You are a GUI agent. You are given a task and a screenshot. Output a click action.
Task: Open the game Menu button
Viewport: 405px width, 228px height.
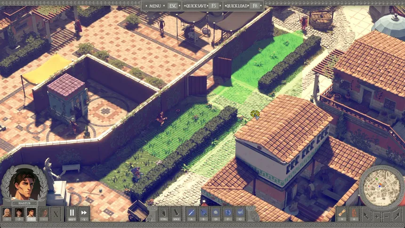(x=162, y=6)
